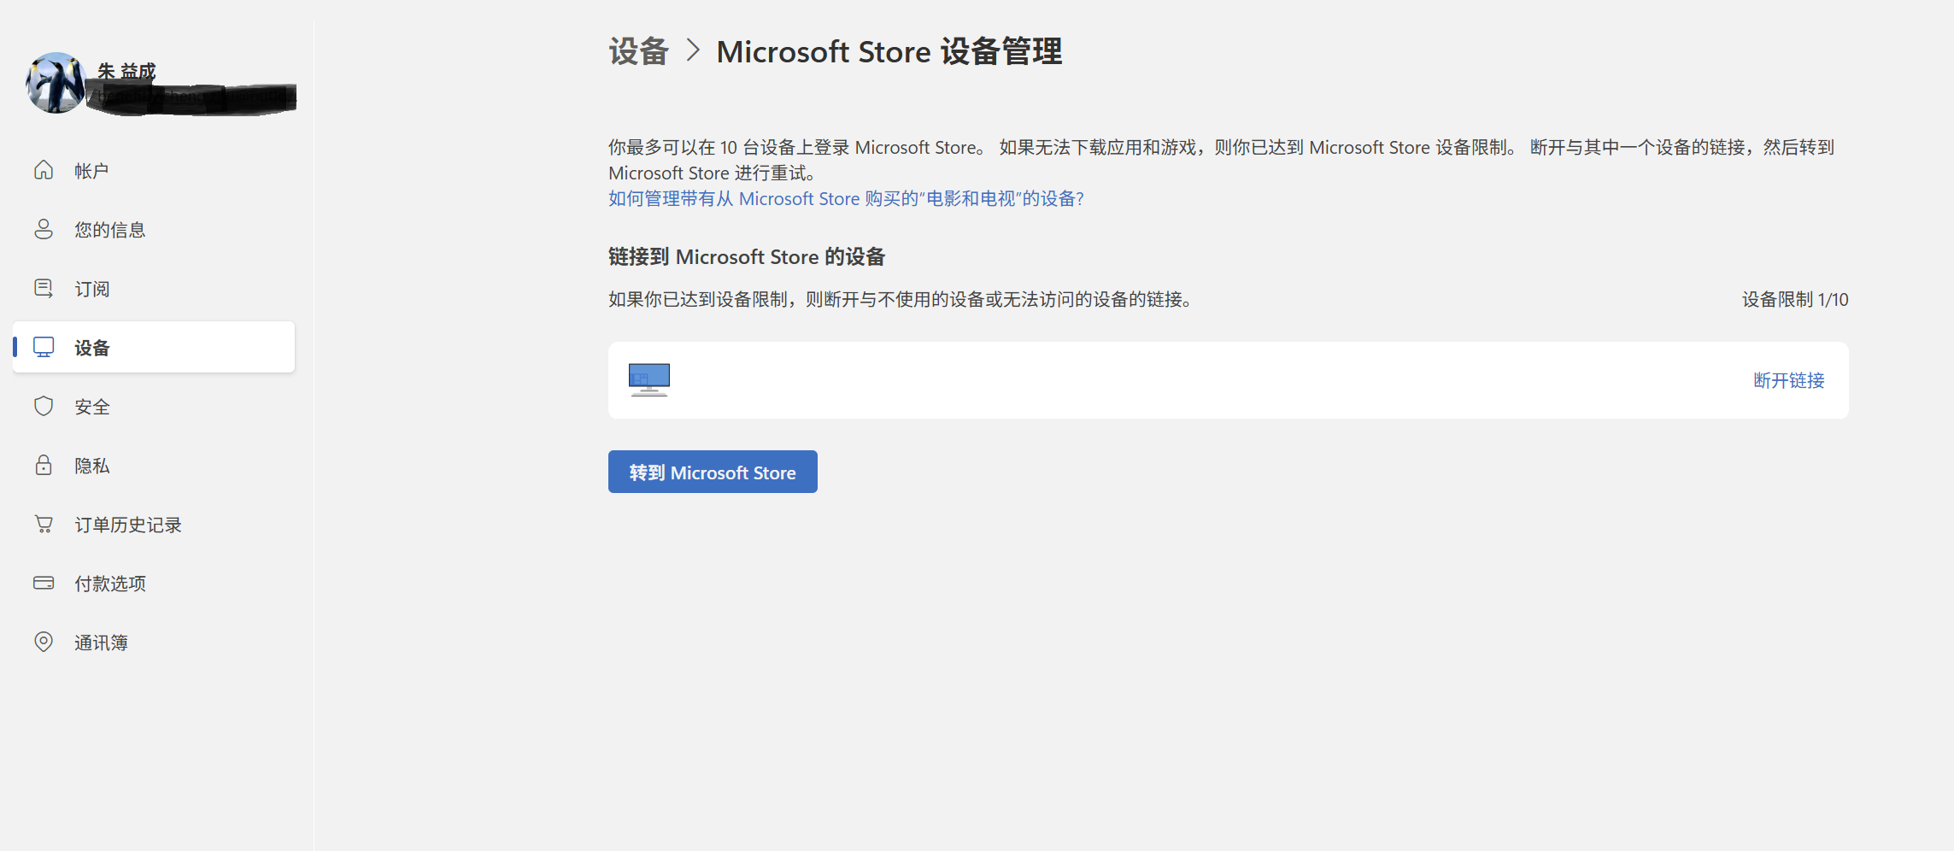Click the shield icon beside 安全
Image resolution: width=1954 pixels, height=851 pixels.
(x=44, y=406)
